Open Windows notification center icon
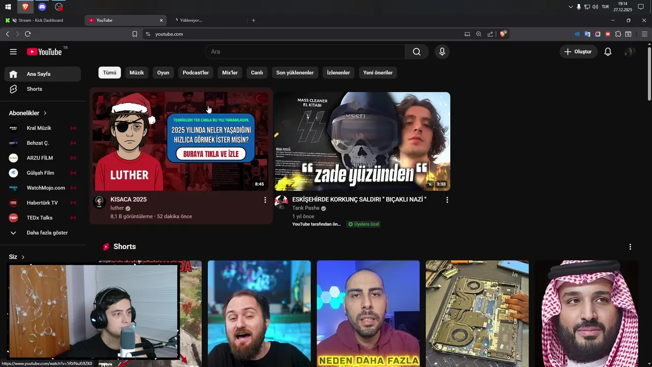 tap(641, 7)
